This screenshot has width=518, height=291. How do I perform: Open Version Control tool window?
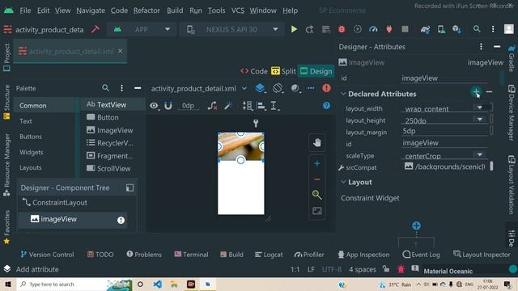pyautogui.click(x=47, y=255)
